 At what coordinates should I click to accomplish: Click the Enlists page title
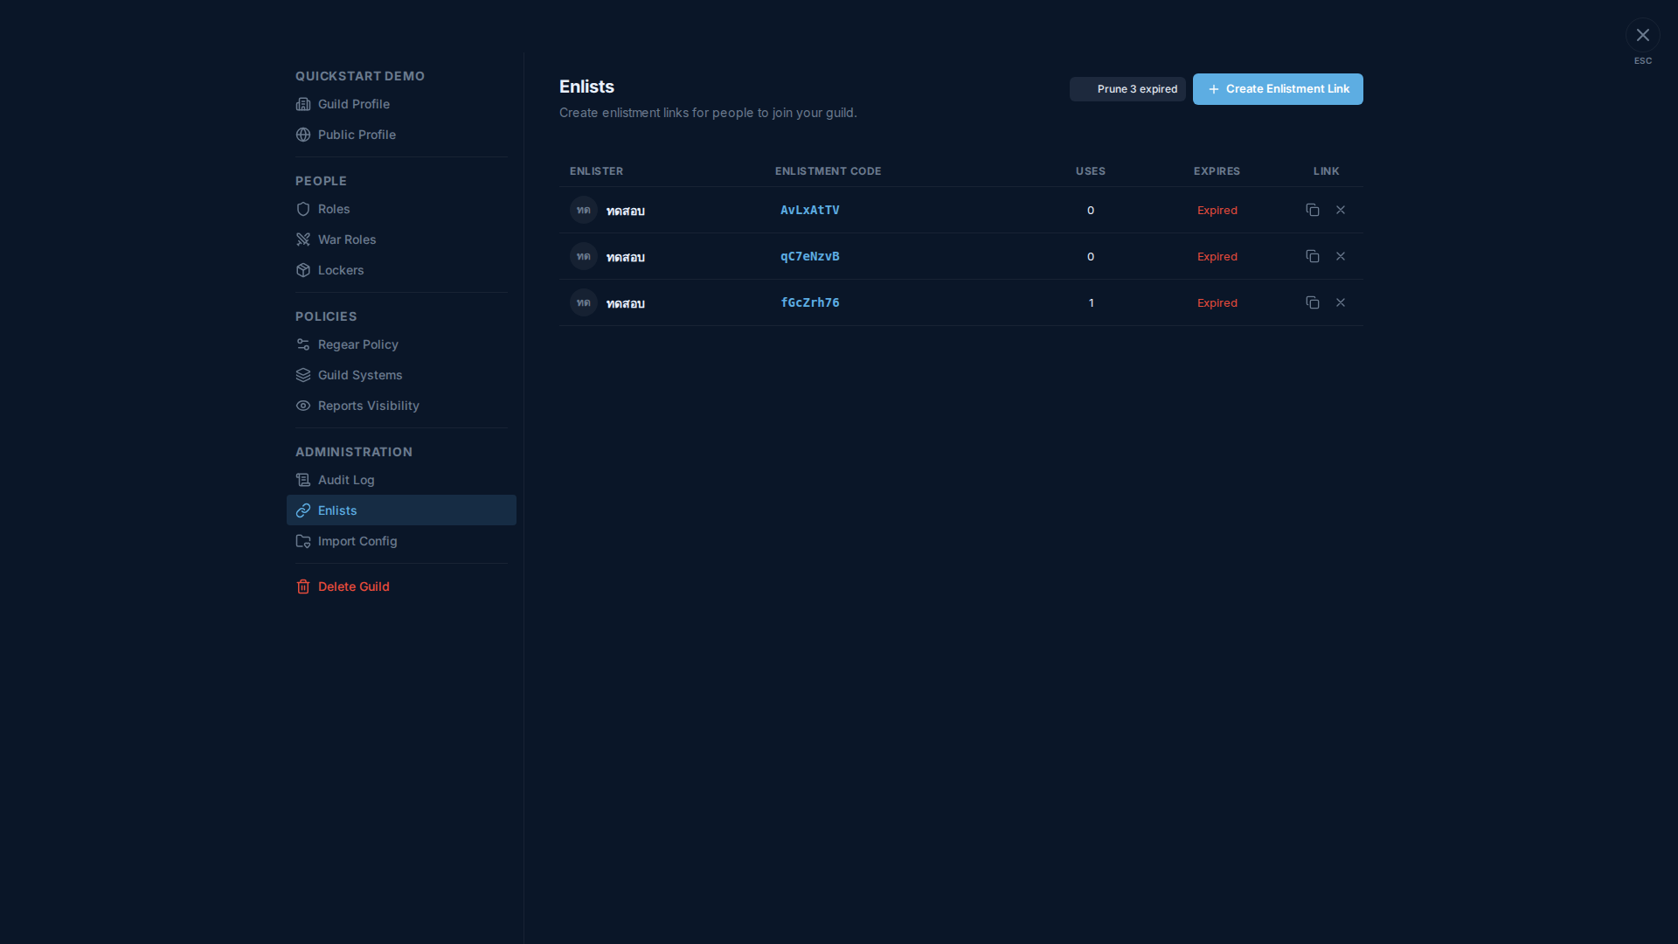click(586, 87)
